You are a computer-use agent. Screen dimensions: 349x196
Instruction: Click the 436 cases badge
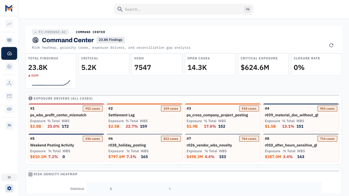pos(93,139)
